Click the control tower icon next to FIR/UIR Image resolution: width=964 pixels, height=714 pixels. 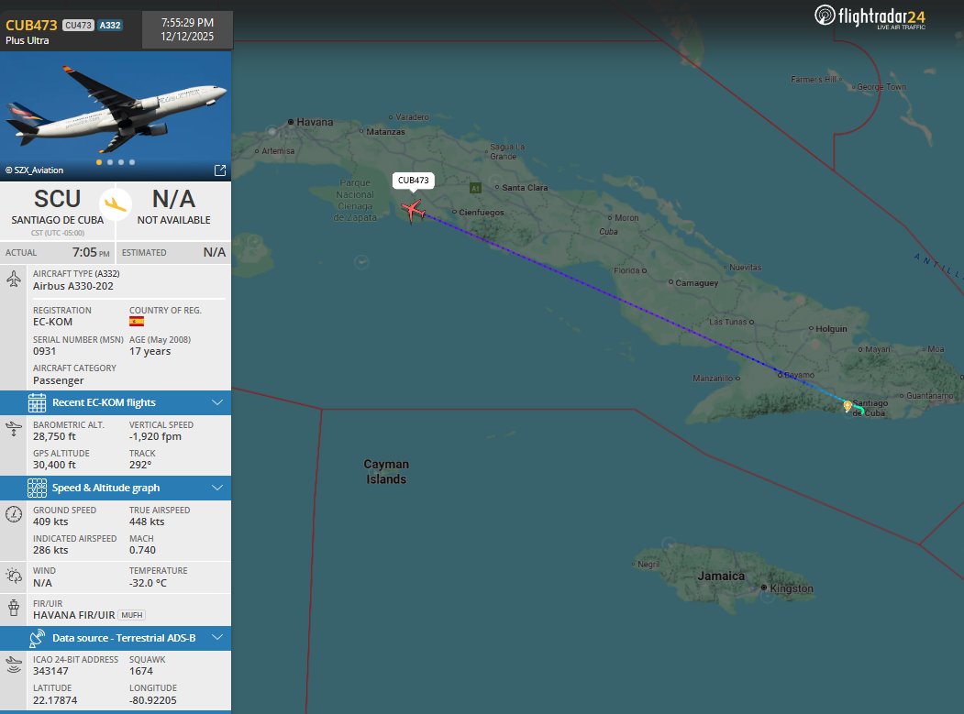pyautogui.click(x=14, y=608)
